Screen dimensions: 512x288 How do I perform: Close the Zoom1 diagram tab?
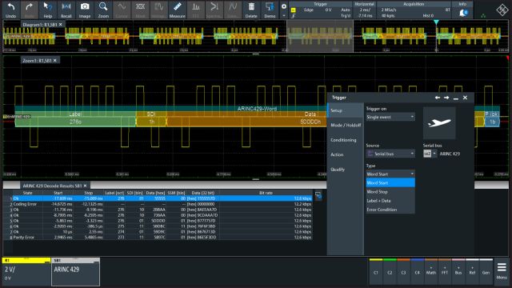tap(55, 61)
